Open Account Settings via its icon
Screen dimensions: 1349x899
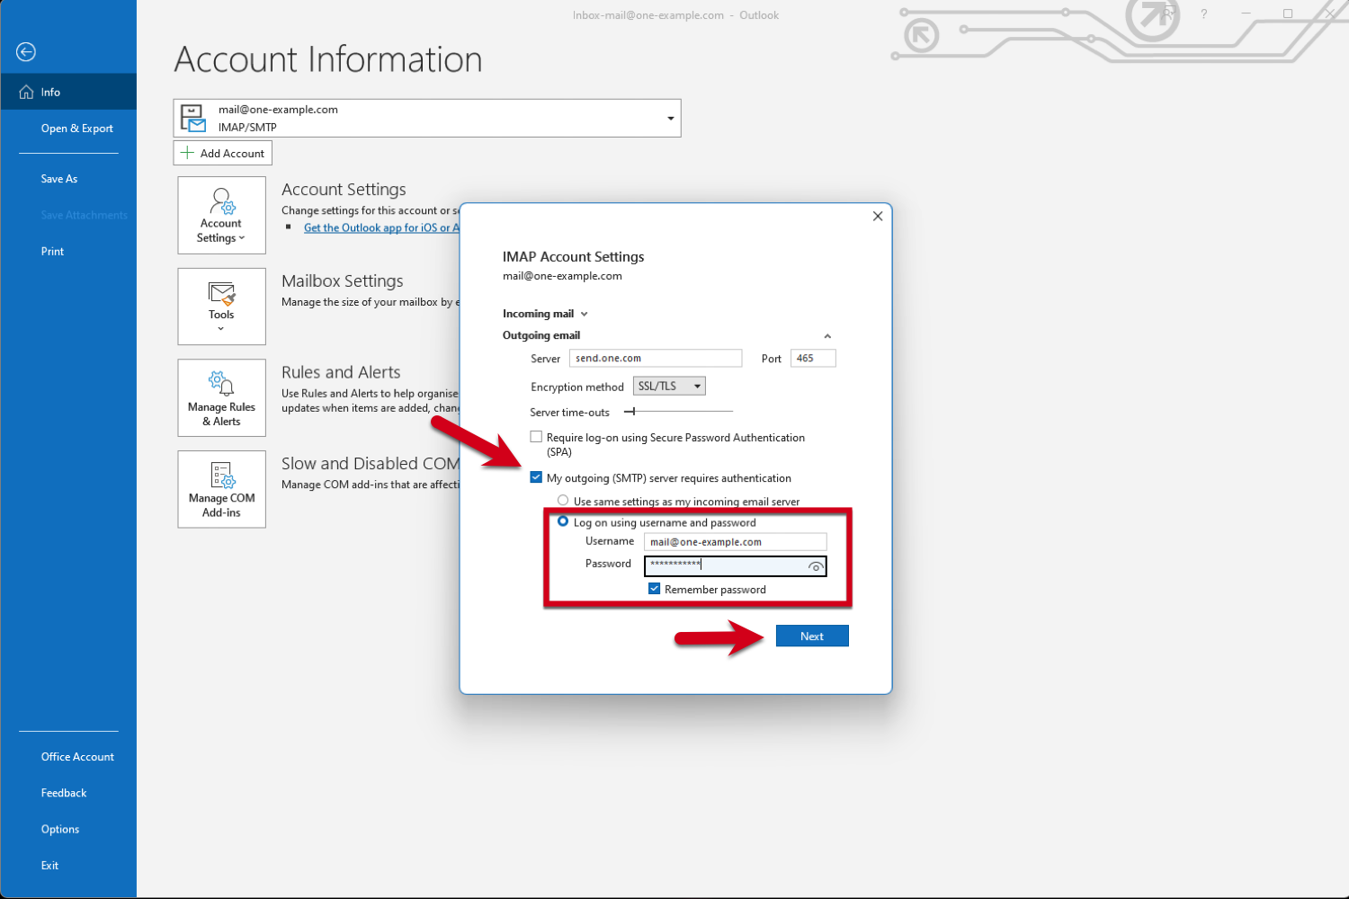221,215
